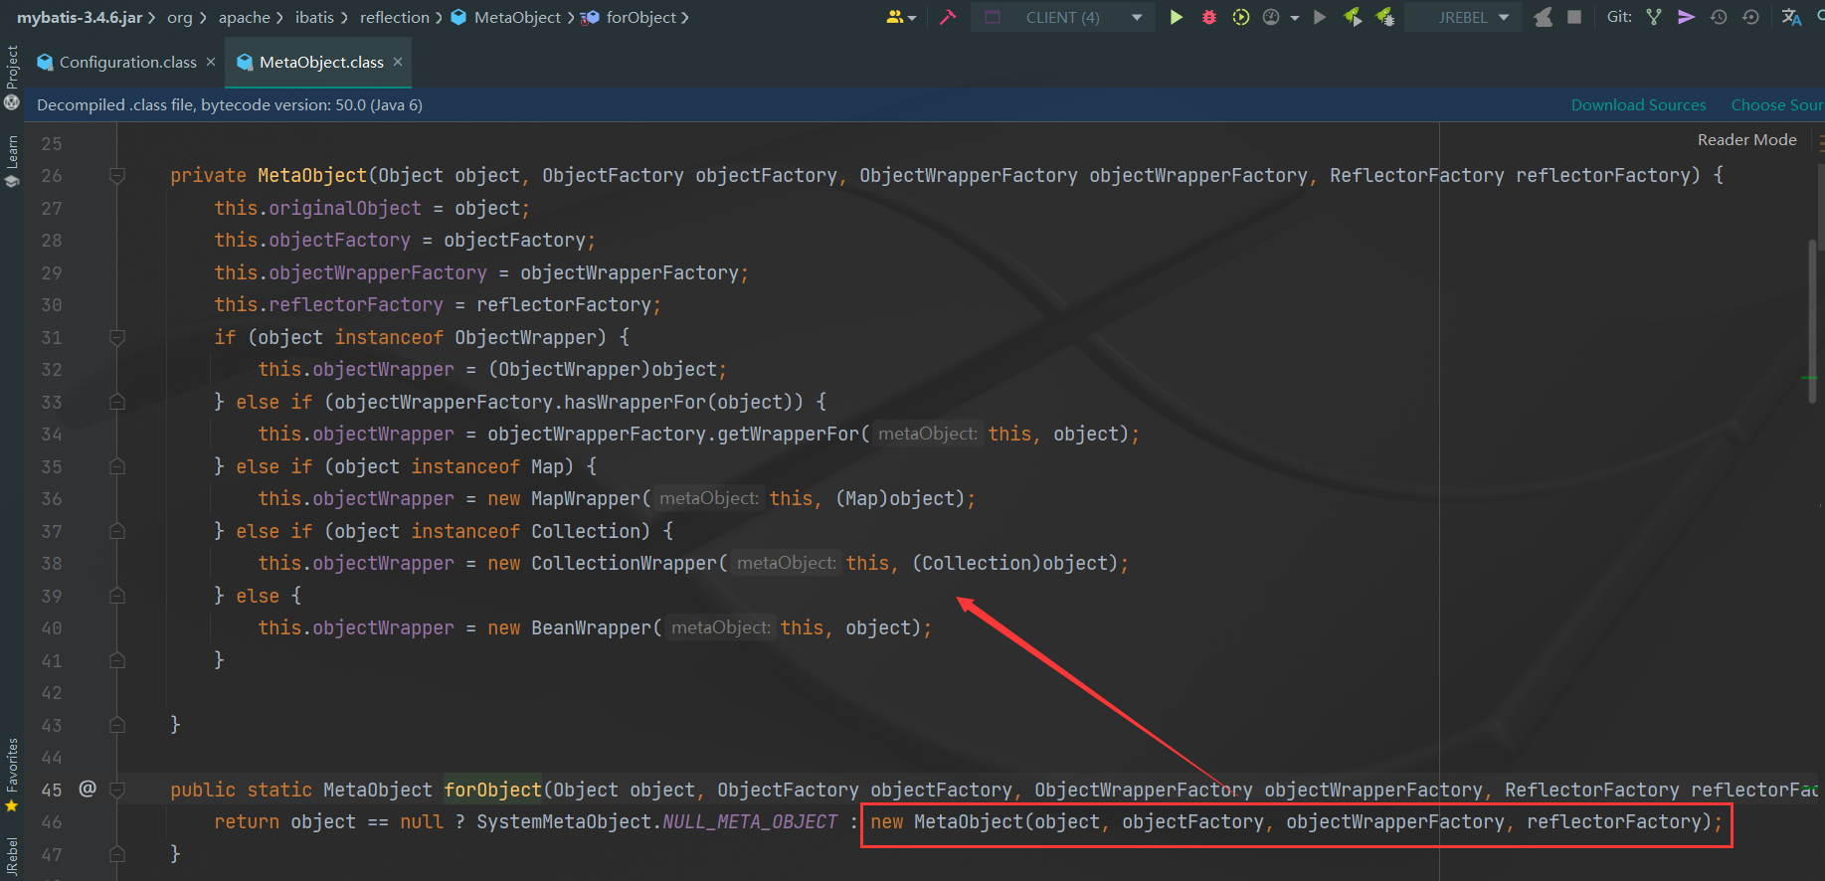Open the Learn tool window

point(12,161)
